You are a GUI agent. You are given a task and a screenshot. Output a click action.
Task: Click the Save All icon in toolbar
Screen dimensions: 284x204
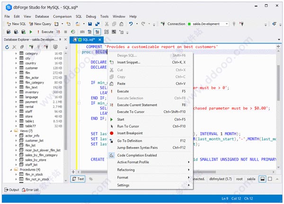tap(98, 24)
